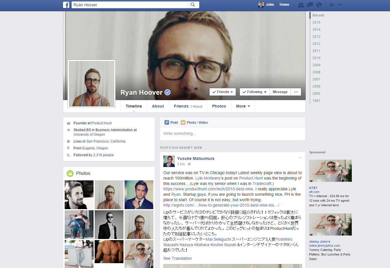Jump to year 2010 on timeline
This screenshot has width=390, height=268.
tap(316, 58)
